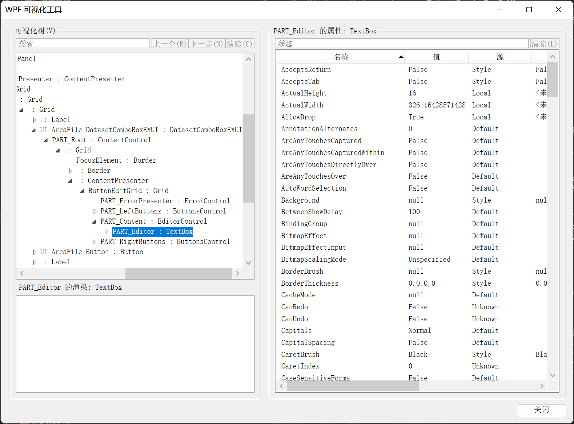Sort by the 名称 column header

pos(341,57)
